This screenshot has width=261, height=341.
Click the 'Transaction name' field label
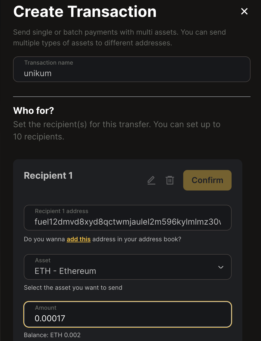tap(49, 63)
